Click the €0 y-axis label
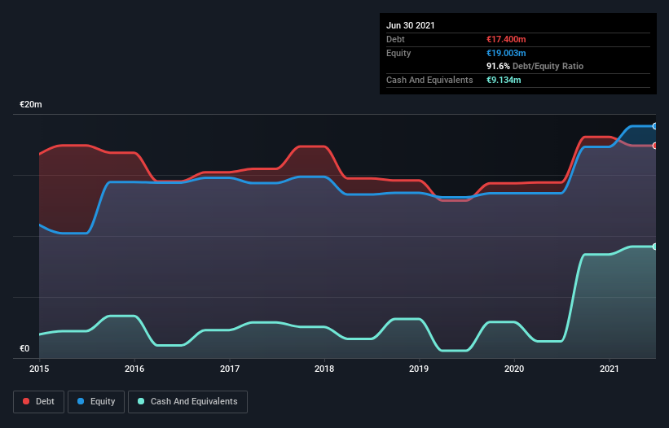 24,348
